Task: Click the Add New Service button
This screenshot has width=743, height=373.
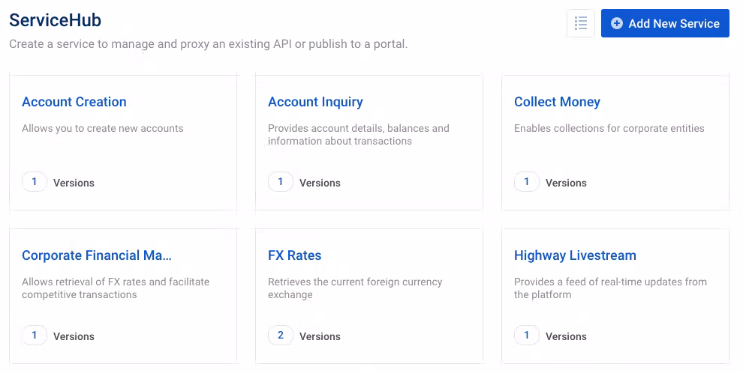Action: pyautogui.click(x=665, y=23)
